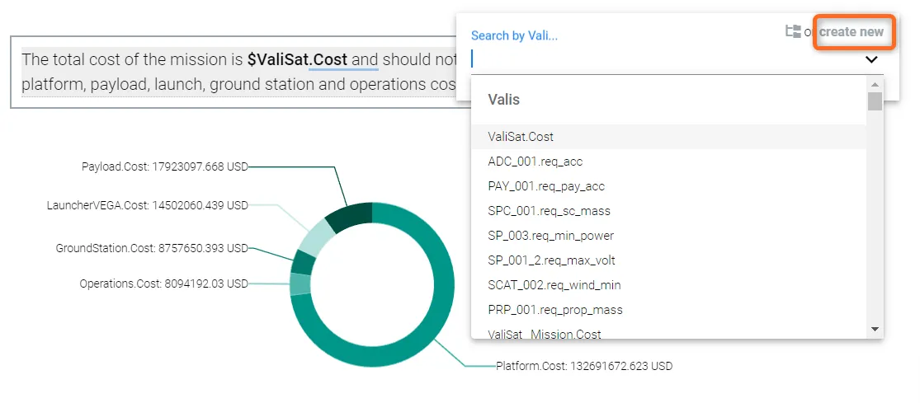920x403 pixels.
Task: Select SPC_001.req_sc_mass entry
Action: (x=549, y=211)
